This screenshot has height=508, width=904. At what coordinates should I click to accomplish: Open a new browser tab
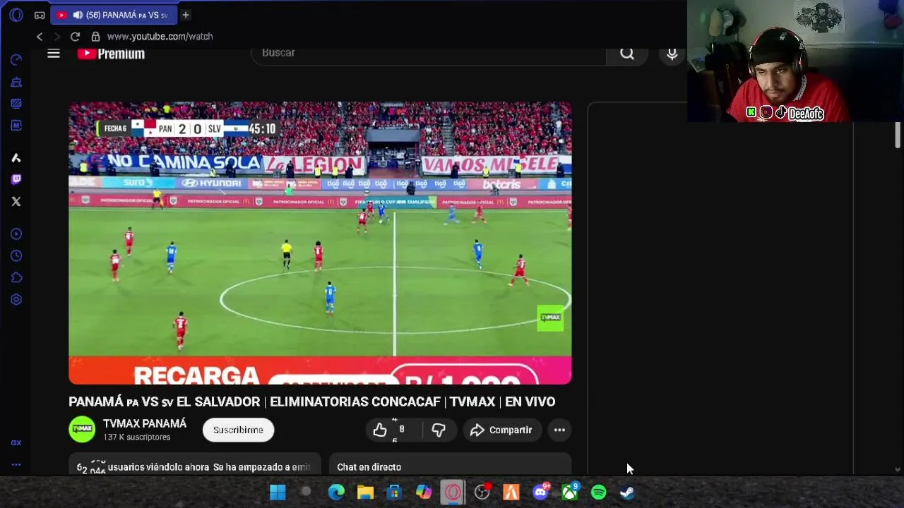[185, 15]
